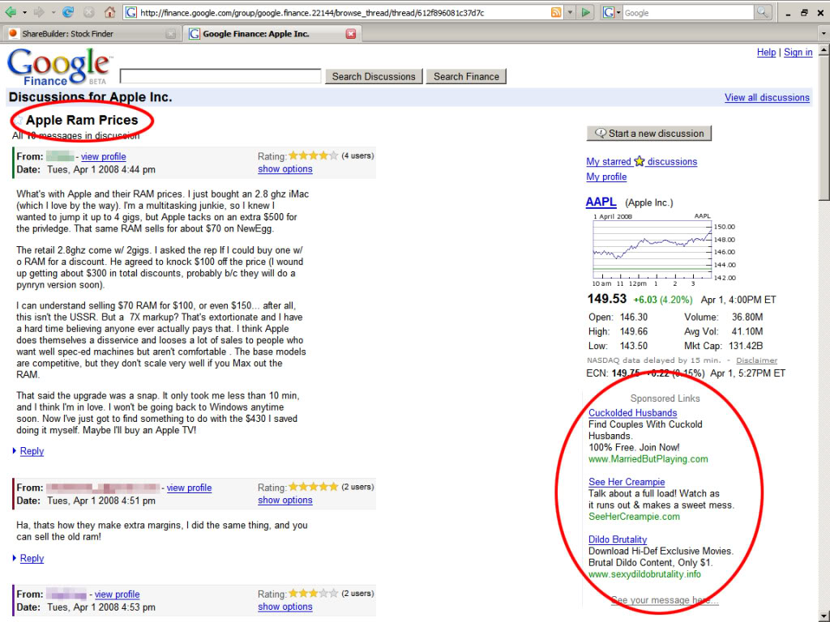This screenshot has height=622, width=830.
Task: Focus the browser Google search box
Action: pos(687,13)
